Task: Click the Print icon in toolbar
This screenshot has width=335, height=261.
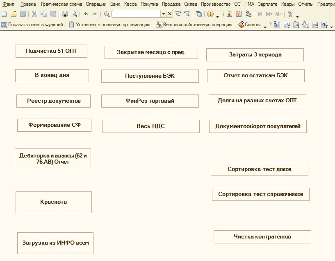Action: point(65,14)
